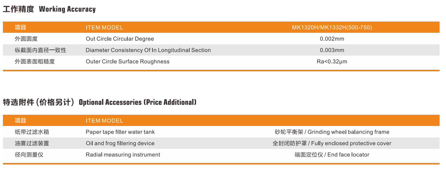Select the Paper tape filter water tank entry
Viewport: 446px width, 170px height.
click(x=120, y=132)
